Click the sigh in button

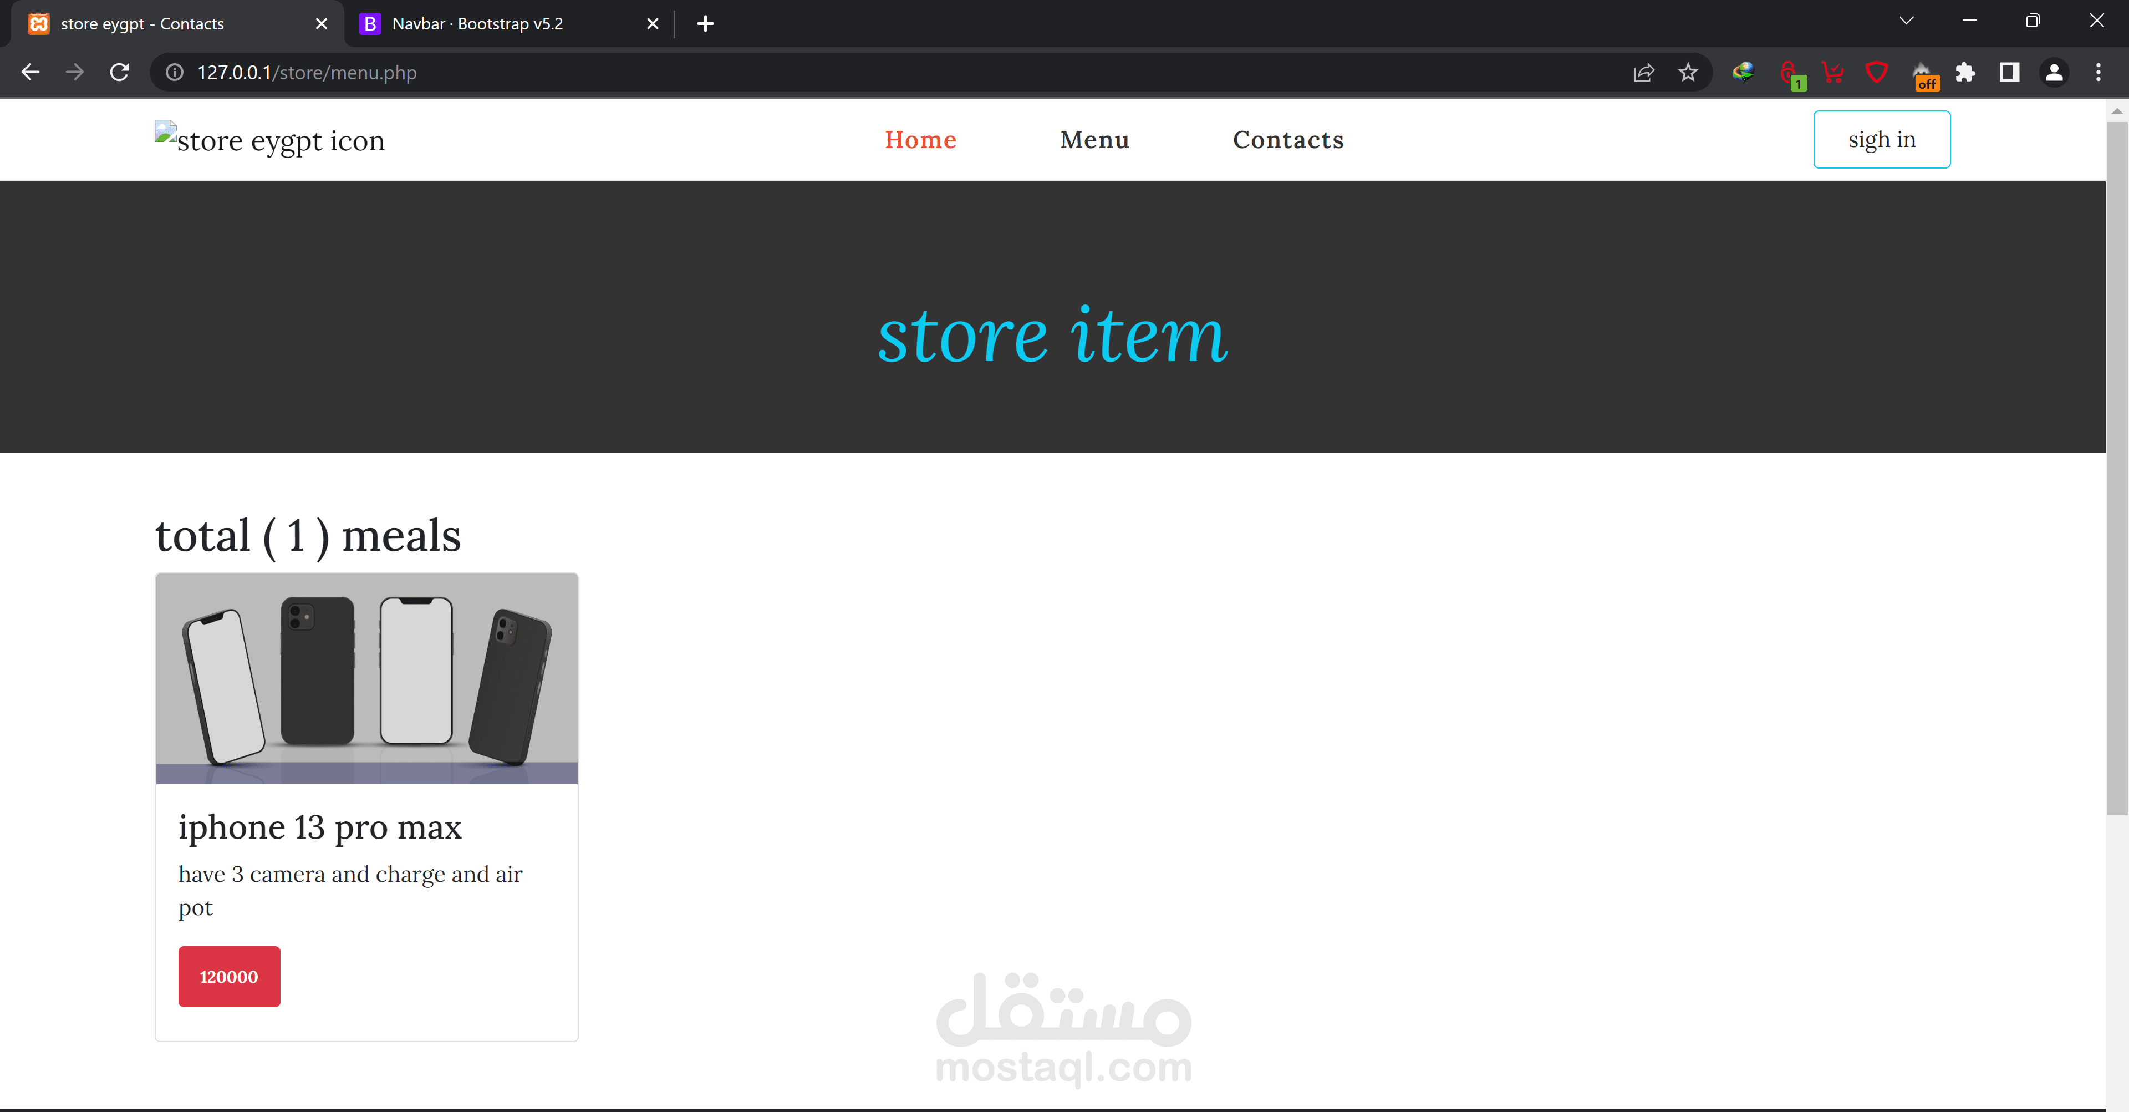click(1881, 140)
